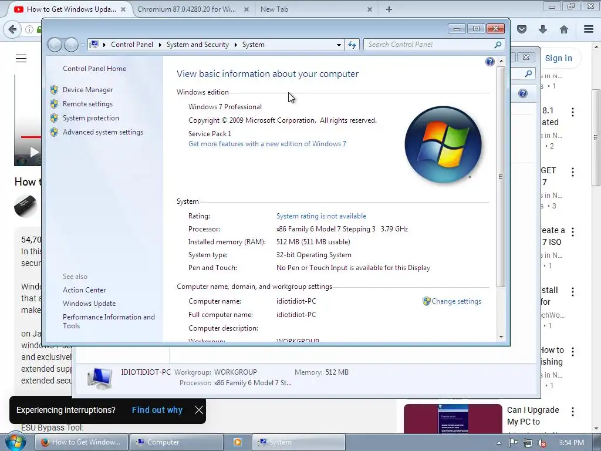This screenshot has width=601, height=451.
Task: Click the media player taskbar icon
Action: click(237, 442)
